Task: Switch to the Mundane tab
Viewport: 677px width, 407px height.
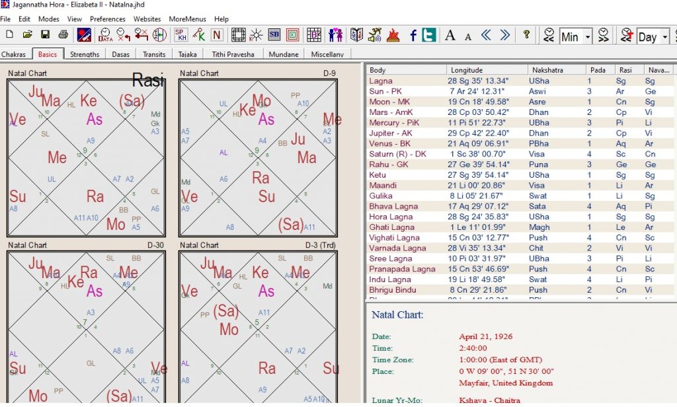Action: click(283, 54)
